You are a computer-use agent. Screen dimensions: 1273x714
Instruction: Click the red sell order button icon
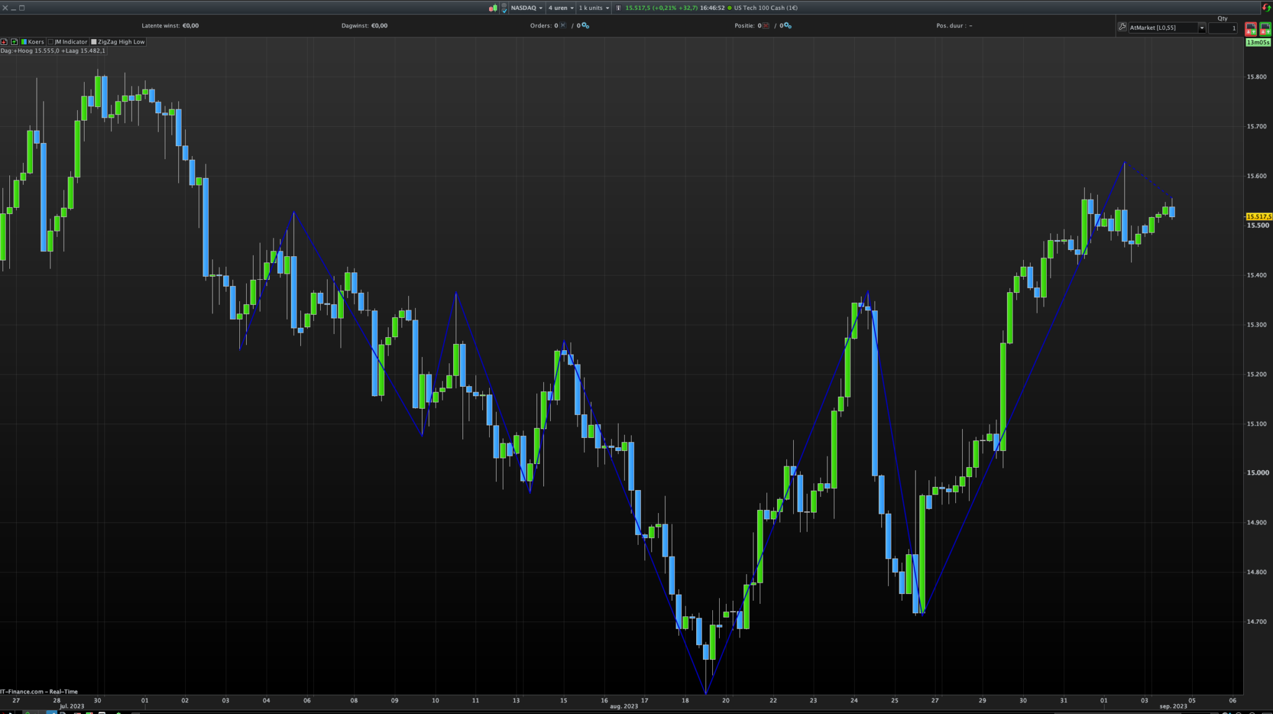(x=1251, y=29)
